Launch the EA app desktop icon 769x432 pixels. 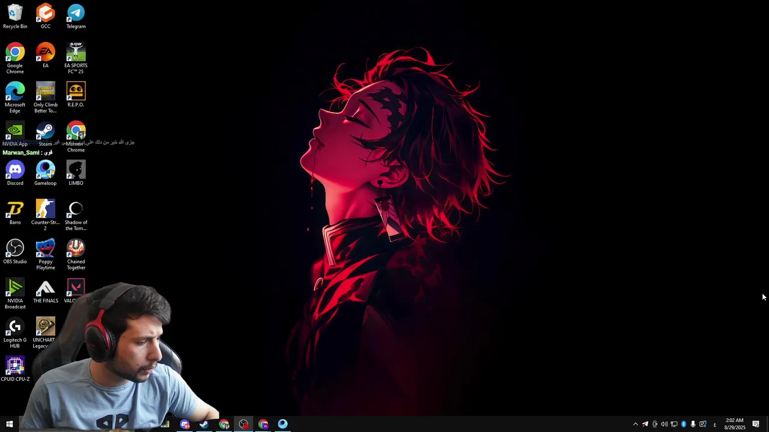(x=45, y=55)
